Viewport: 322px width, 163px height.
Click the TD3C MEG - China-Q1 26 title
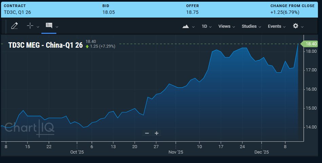[x=45, y=45]
